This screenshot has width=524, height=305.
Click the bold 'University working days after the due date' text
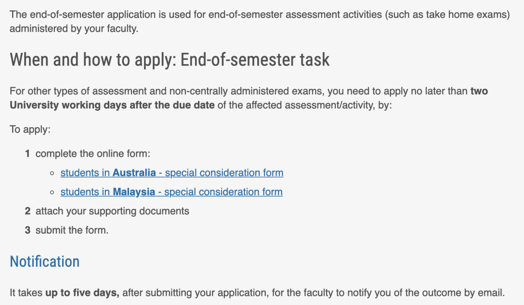pos(112,105)
